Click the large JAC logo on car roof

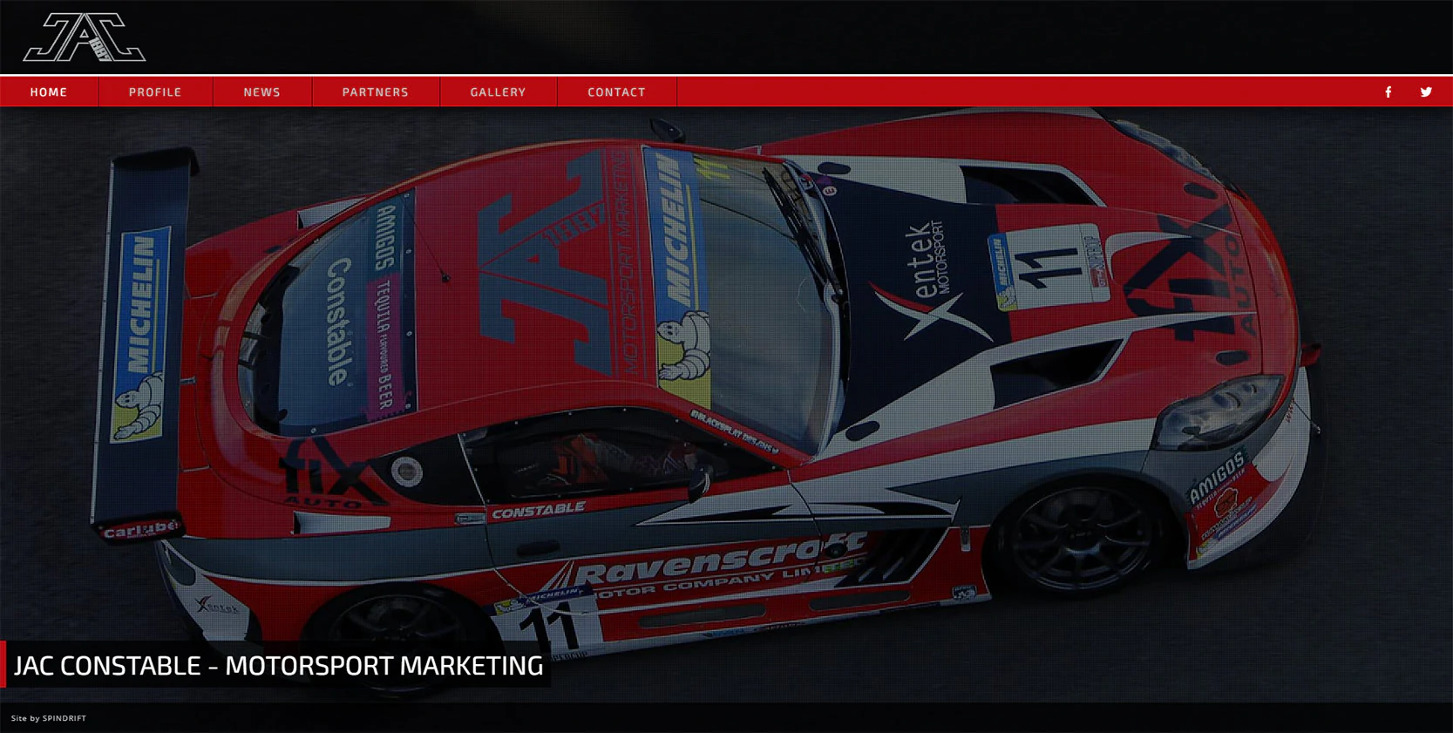click(x=540, y=270)
